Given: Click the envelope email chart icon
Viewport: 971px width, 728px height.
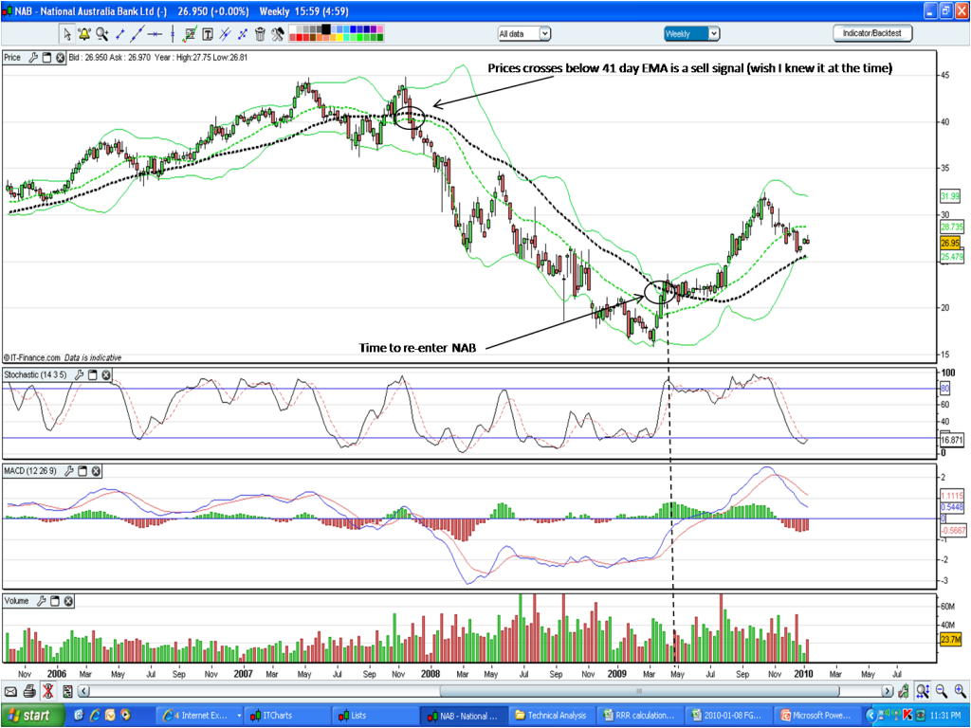Looking at the screenshot, I should pos(10,691).
